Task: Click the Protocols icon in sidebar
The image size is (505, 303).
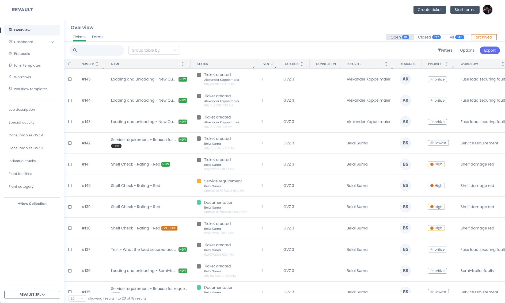Action: point(10,53)
